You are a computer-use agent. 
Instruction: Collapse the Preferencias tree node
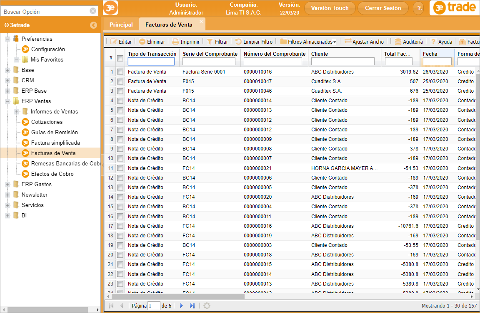click(7, 39)
